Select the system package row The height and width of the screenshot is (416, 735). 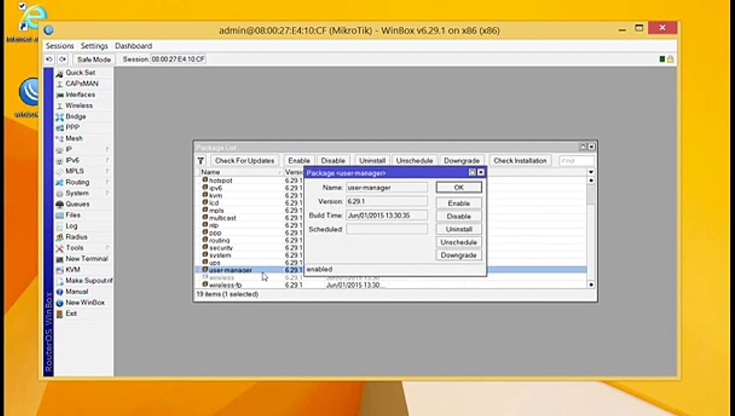click(391, 255)
